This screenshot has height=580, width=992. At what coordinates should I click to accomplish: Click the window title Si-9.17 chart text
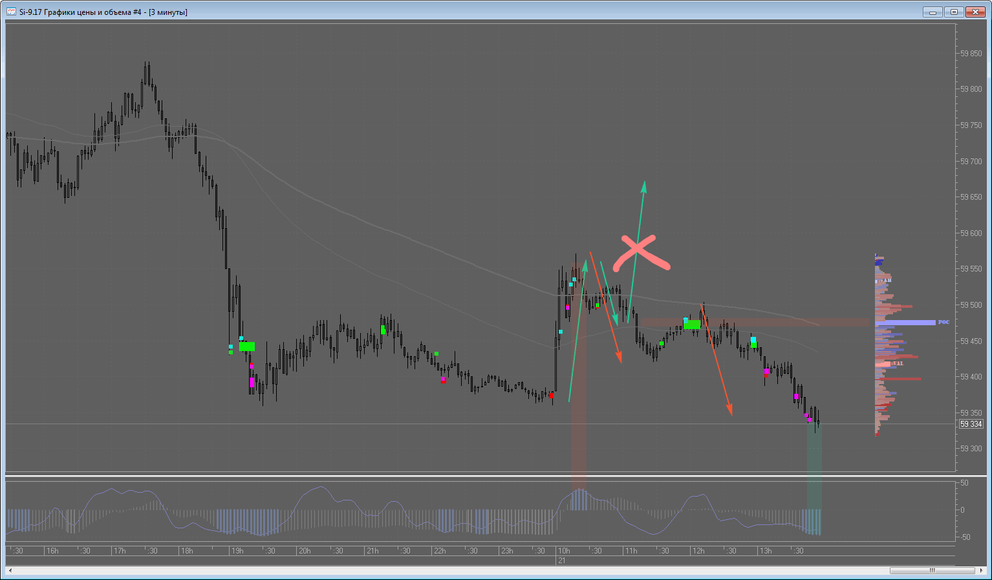click(103, 12)
